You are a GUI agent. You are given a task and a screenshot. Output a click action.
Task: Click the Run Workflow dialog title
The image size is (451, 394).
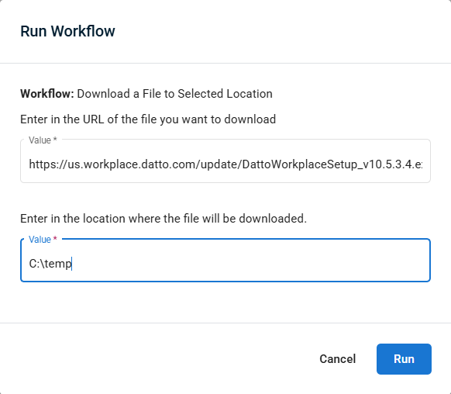pos(67,31)
